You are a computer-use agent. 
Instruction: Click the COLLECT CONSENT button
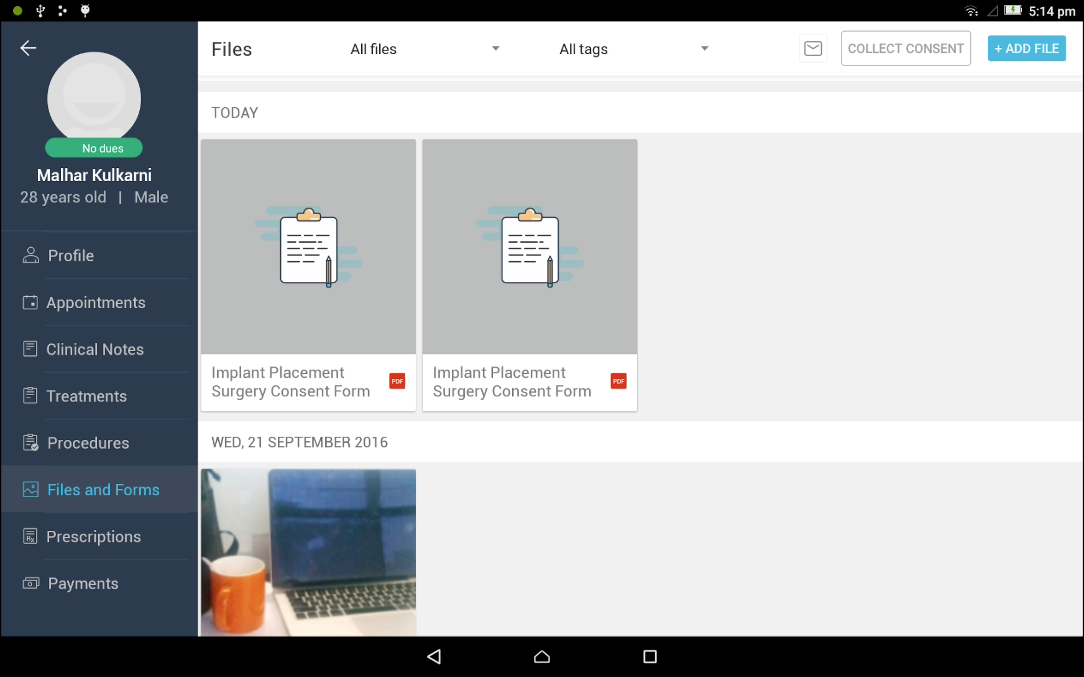pos(906,48)
